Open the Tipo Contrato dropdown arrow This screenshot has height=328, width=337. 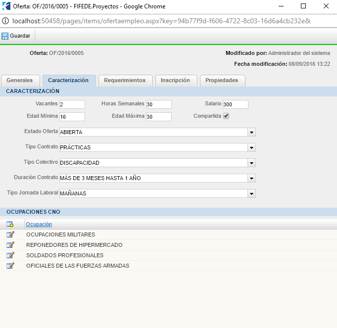pos(251,147)
